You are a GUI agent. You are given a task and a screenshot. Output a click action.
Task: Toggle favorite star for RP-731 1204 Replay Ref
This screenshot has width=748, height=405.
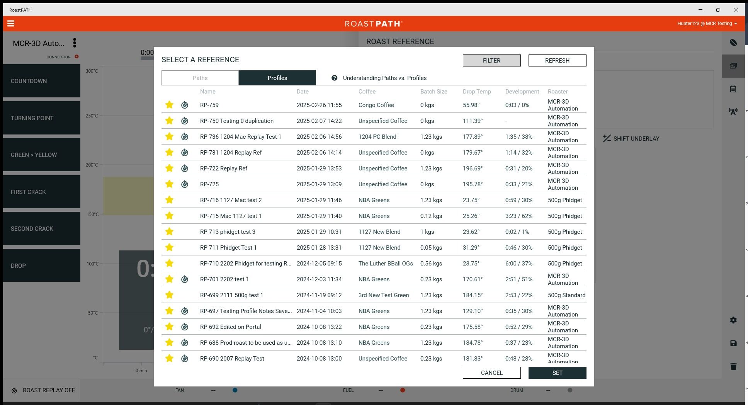pyautogui.click(x=169, y=153)
